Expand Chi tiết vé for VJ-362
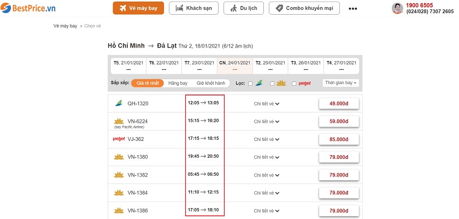 (266, 139)
